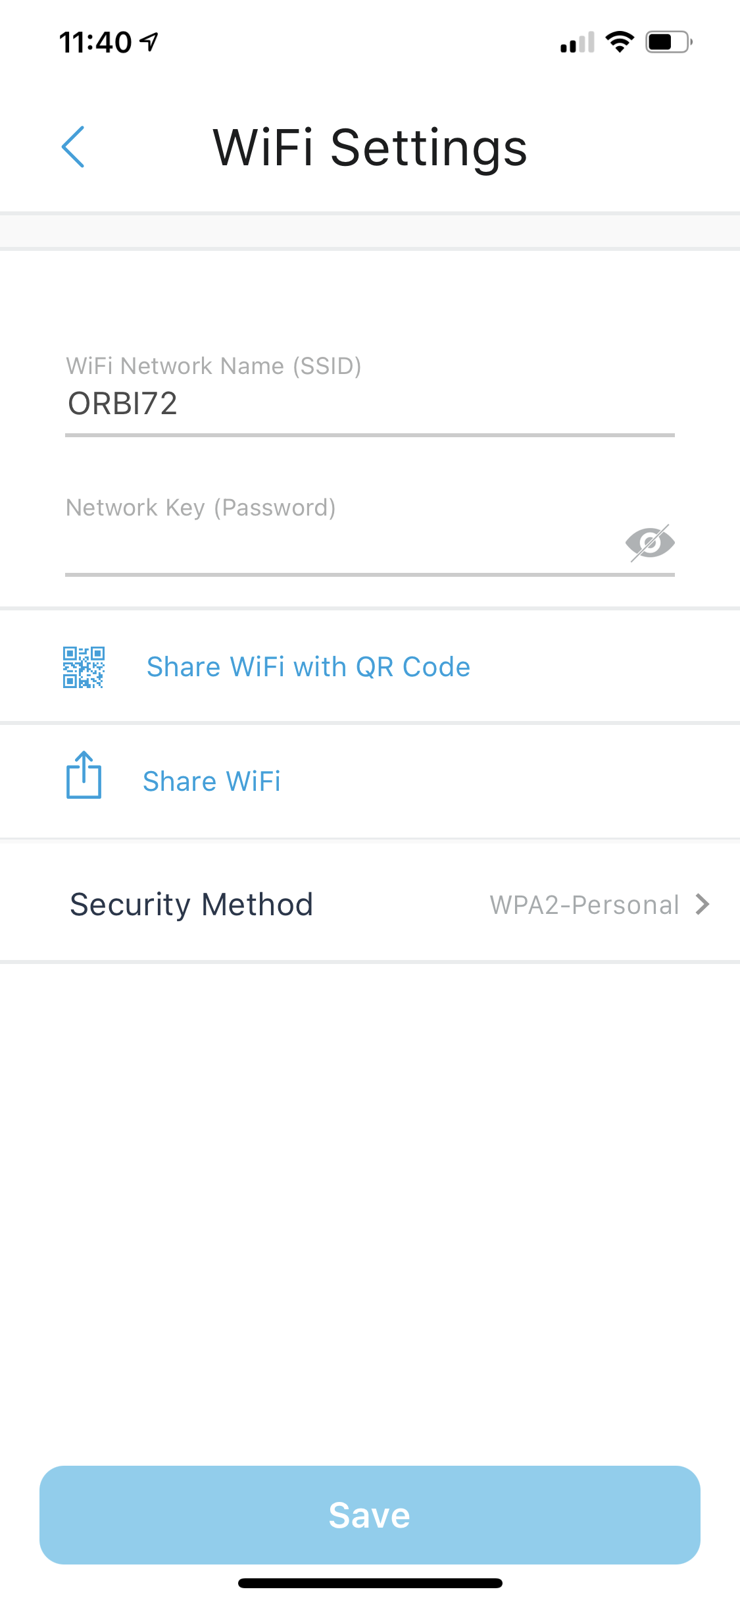This screenshot has height=1604, width=740.
Task: Choose the Share WiFi option
Action: point(211,782)
